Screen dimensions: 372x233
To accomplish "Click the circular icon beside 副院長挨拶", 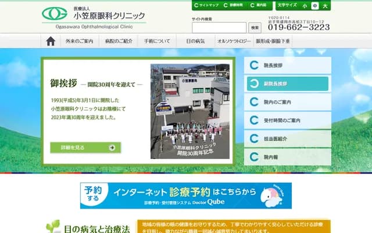I will 254,84.
